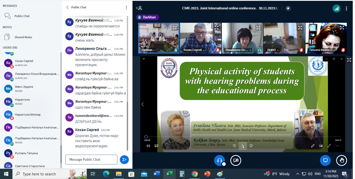Screen dimensions: 355x179
Task: Make Darkhan's webcam fullscreen
Action: pos(175,27)
